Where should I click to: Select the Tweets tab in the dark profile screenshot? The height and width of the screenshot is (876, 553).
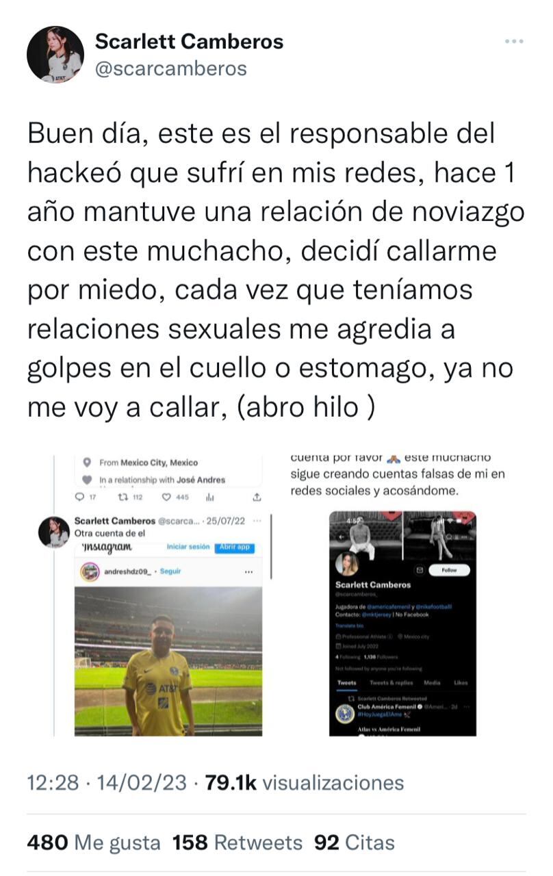[348, 683]
